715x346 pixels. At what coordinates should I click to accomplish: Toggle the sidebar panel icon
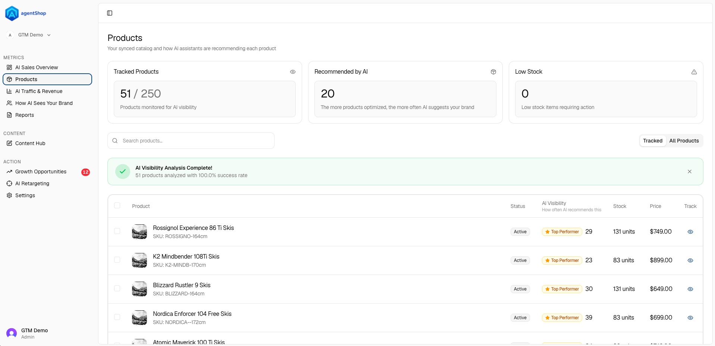(x=110, y=13)
